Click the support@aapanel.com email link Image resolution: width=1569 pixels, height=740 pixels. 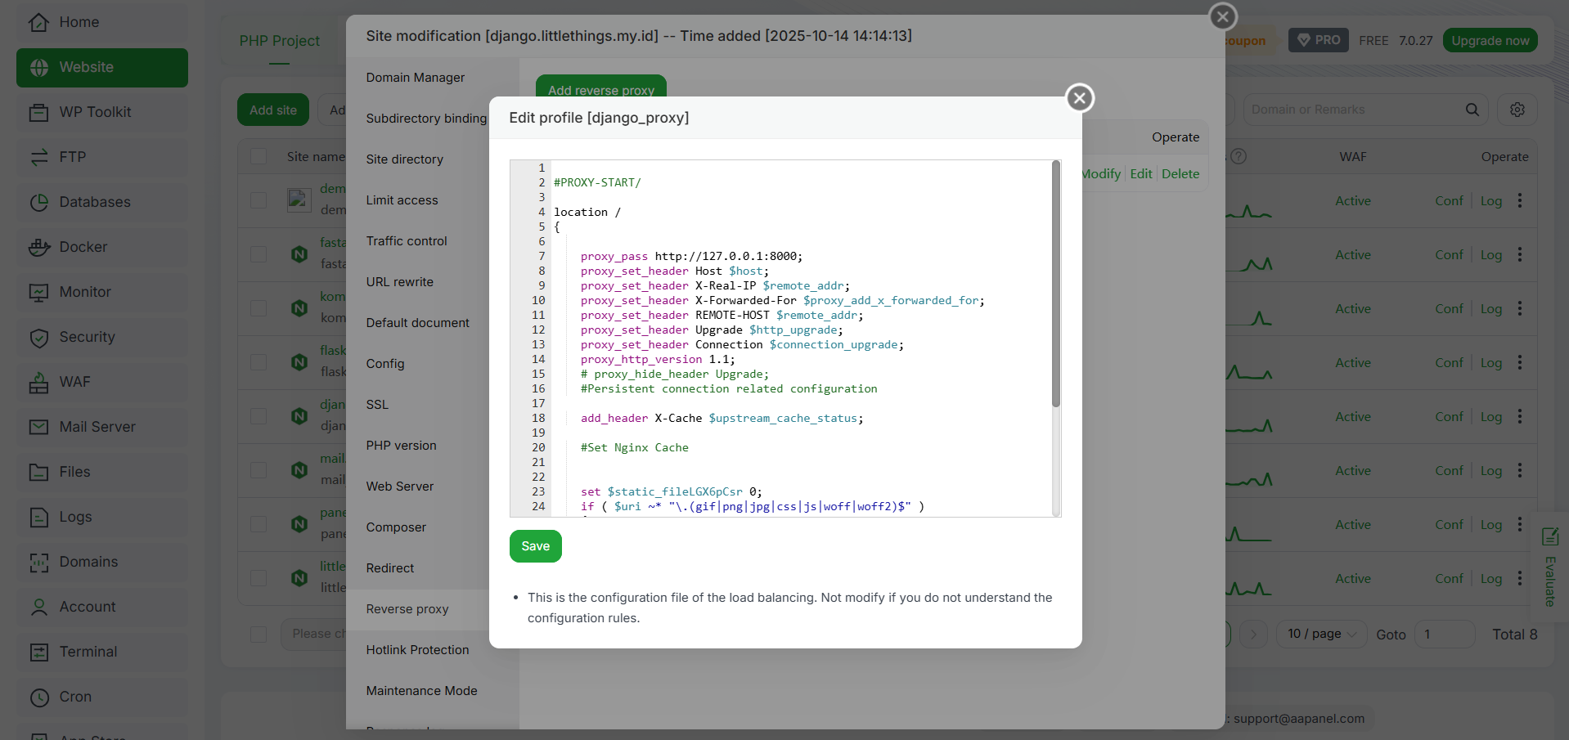1299,719
